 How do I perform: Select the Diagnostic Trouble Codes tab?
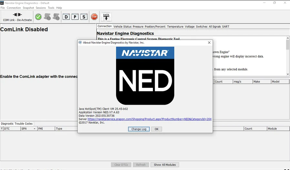[16, 123]
